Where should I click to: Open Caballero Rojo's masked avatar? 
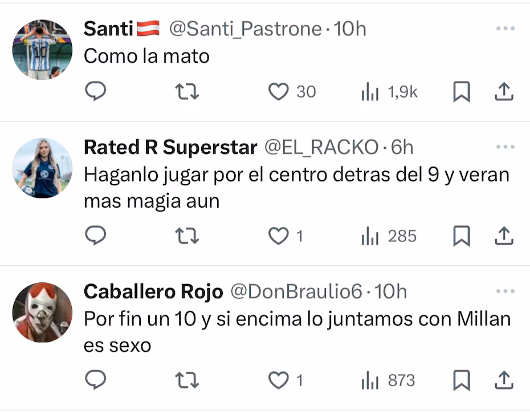pyautogui.click(x=42, y=312)
